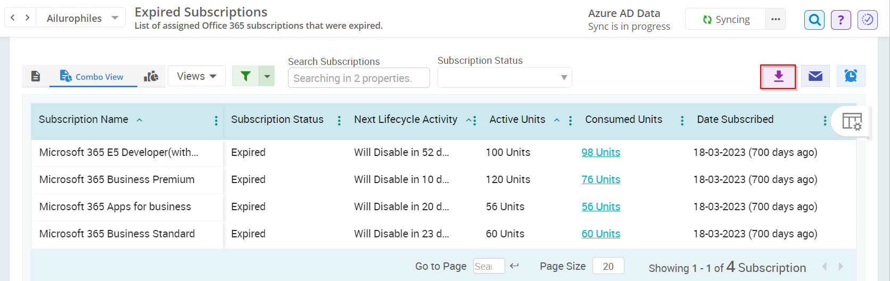Go forward with the right chevron arrow

point(28,18)
